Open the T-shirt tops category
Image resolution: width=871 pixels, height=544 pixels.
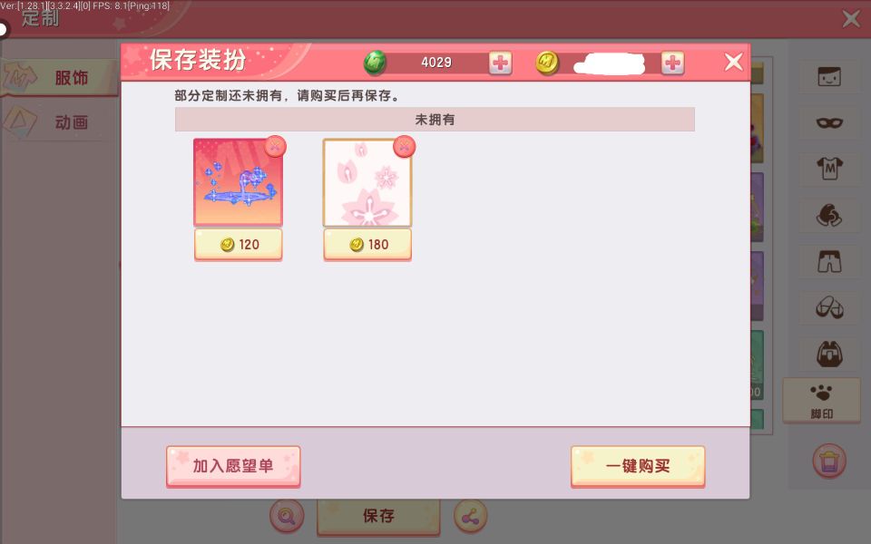(828, 169)
